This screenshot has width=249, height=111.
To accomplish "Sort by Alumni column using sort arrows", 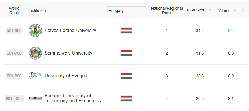I will (243, 11).
